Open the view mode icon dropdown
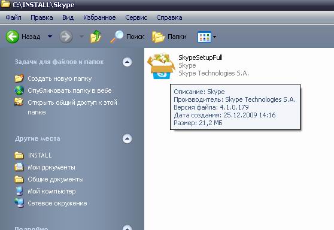The height and width of the screenshot is (230, 334). (207, 37)
